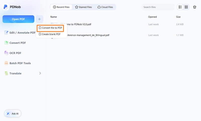Click the Name column header
201x121 pixels.
click(x=54, y=17)
